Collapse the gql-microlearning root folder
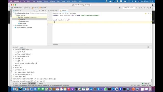163x92 pixels. (x=13, y=13)
